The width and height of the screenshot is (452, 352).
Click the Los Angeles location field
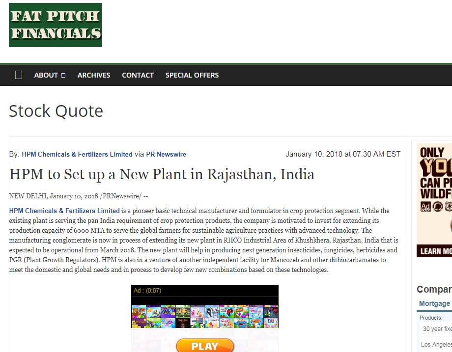tap(436, 345)
